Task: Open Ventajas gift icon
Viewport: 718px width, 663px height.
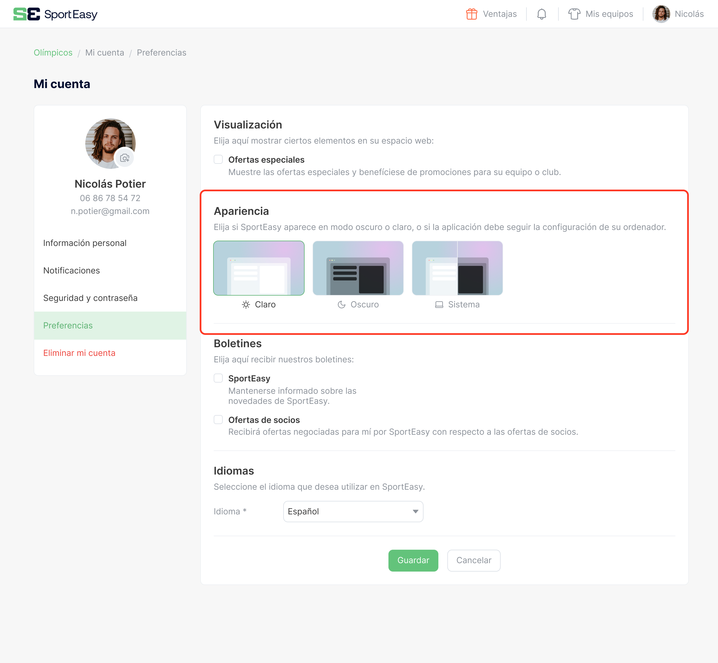Action: click(x=471, y=14)
